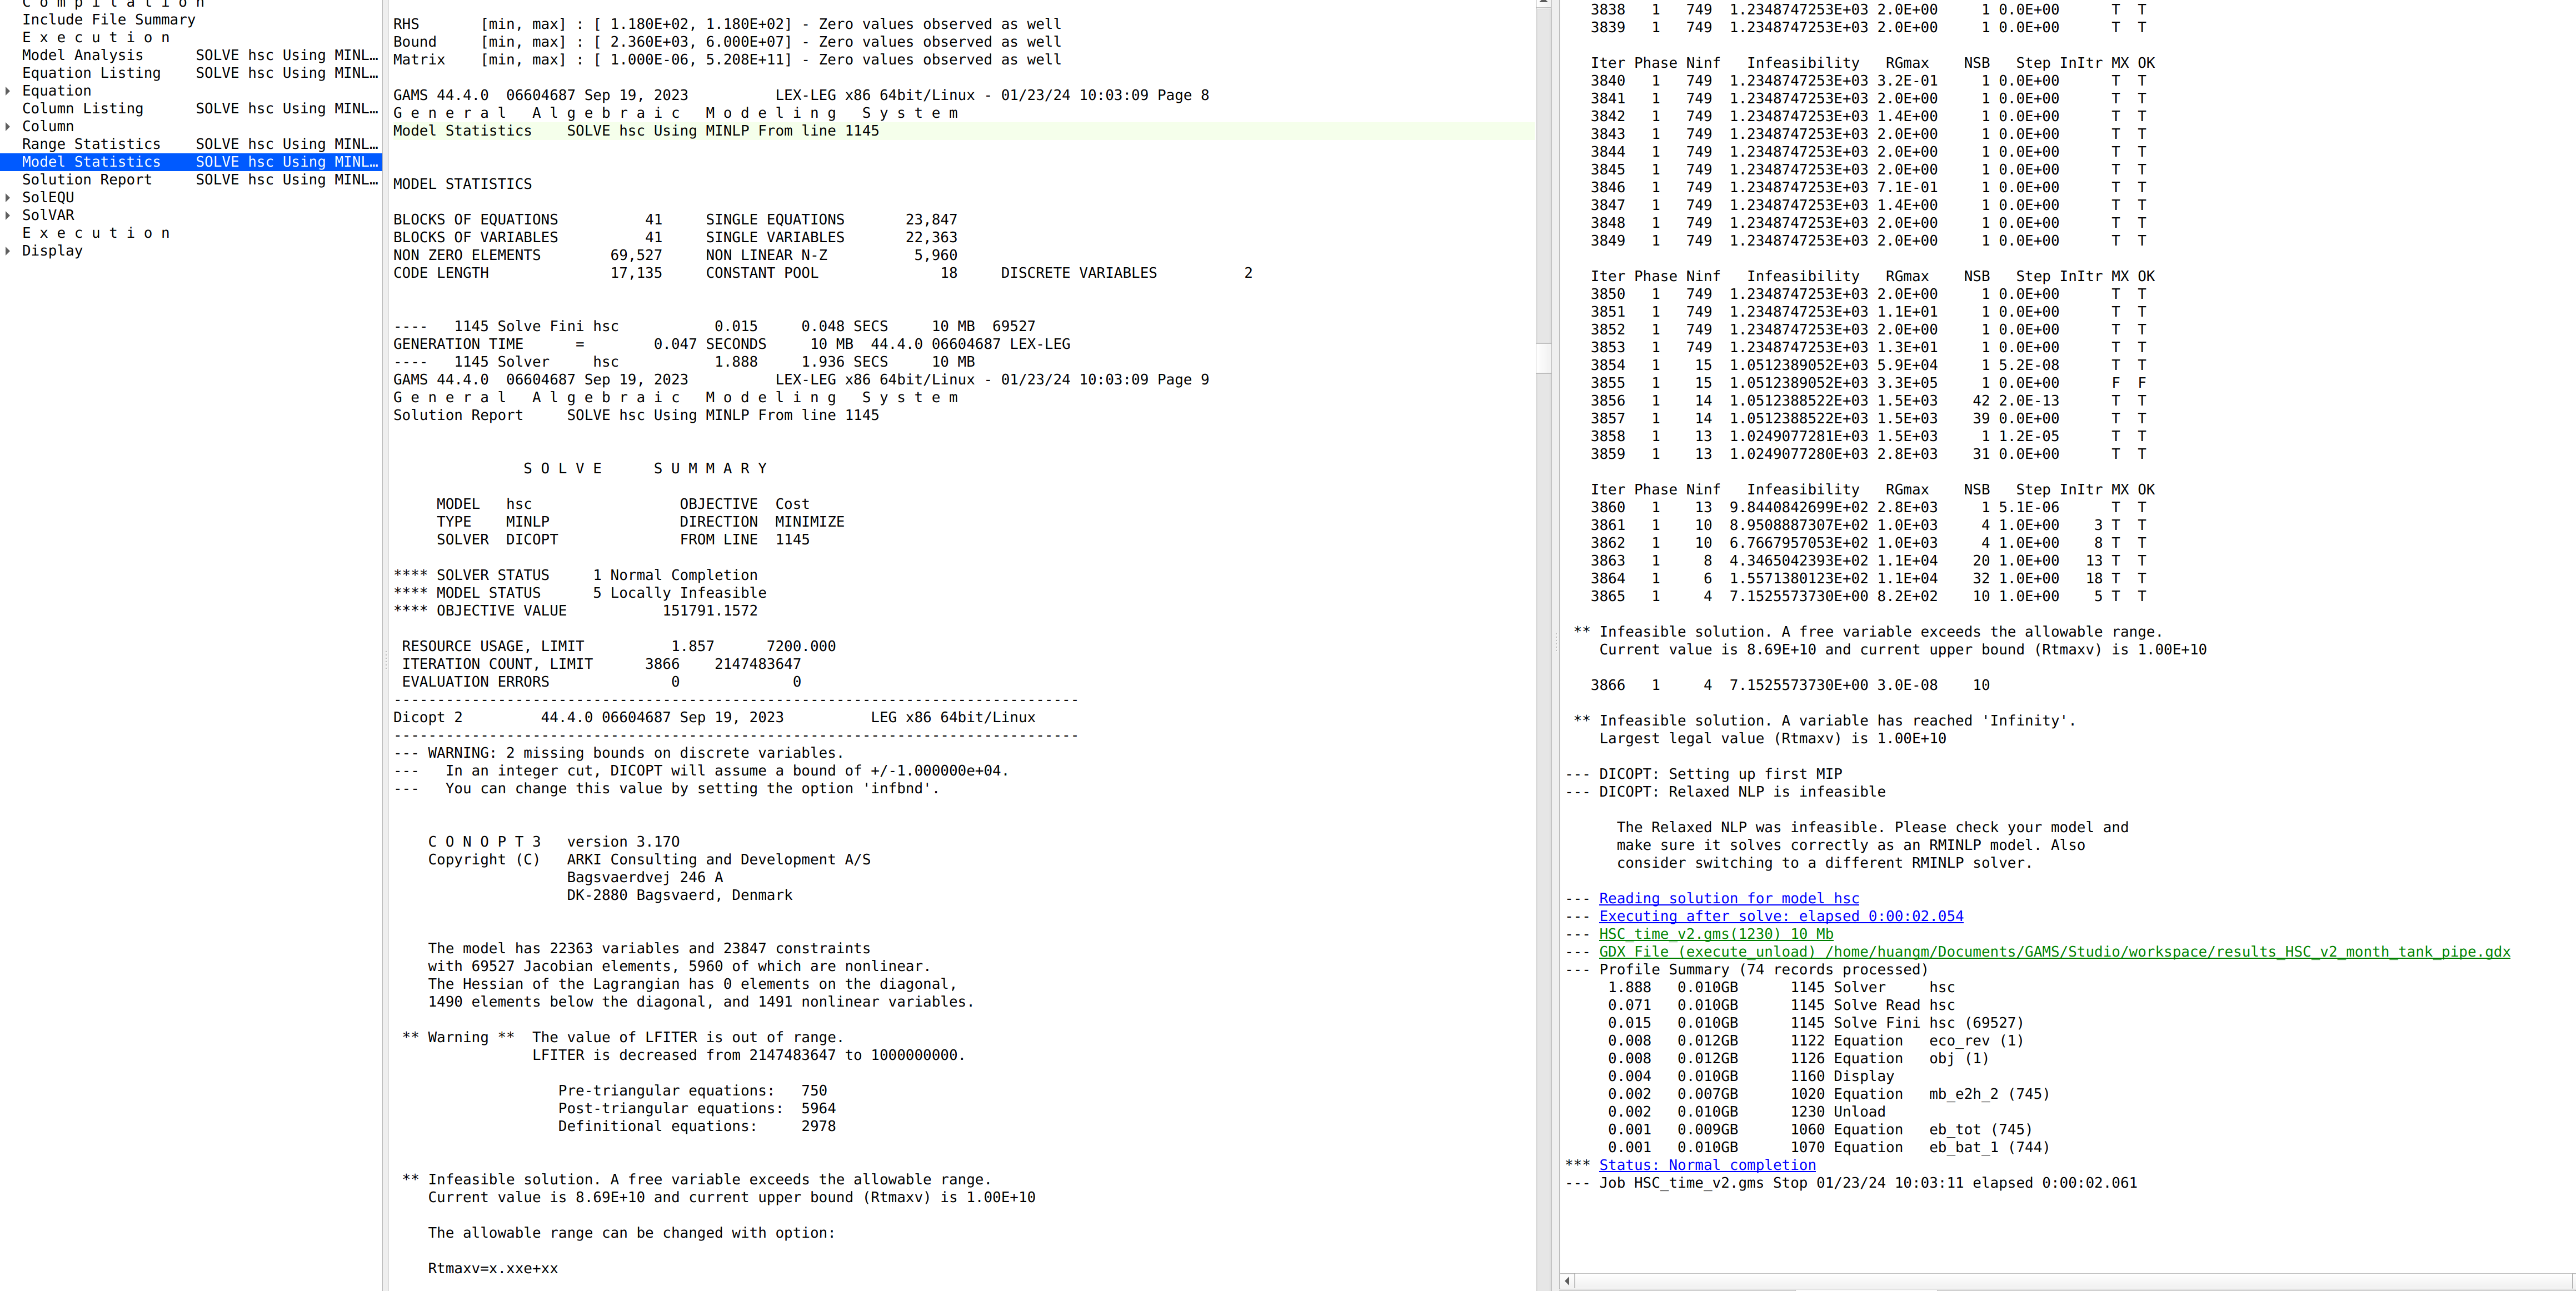This screenshot has width=2576, height=1291.
Task: Open the Equation Listing entry
Action: pos(200,74)
